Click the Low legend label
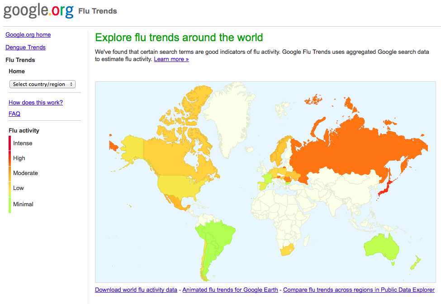This screenshot has width=441, height=304. [x=19, y=188]
